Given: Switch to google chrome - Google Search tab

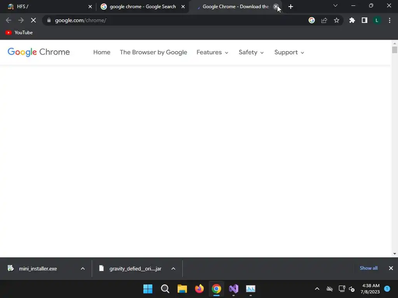Looking at the screenshot, I should [143, 7].
